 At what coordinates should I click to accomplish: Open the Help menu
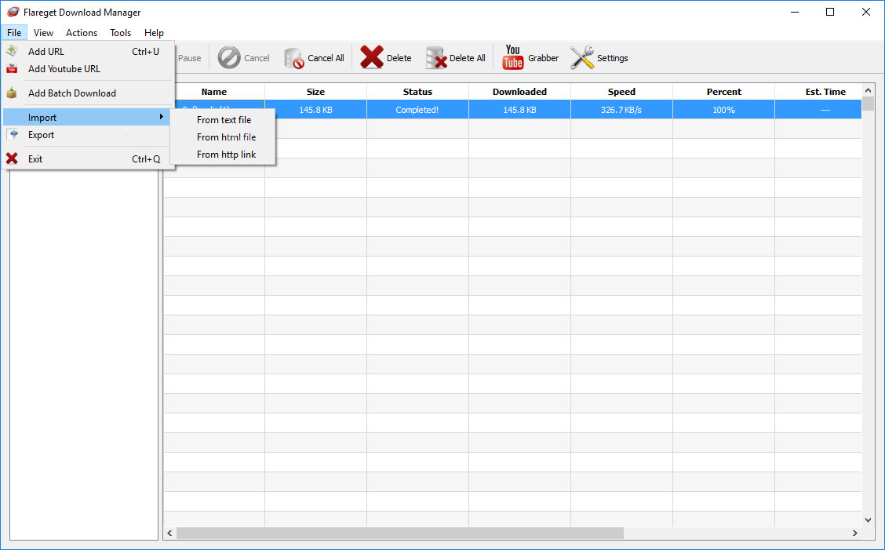154,33
